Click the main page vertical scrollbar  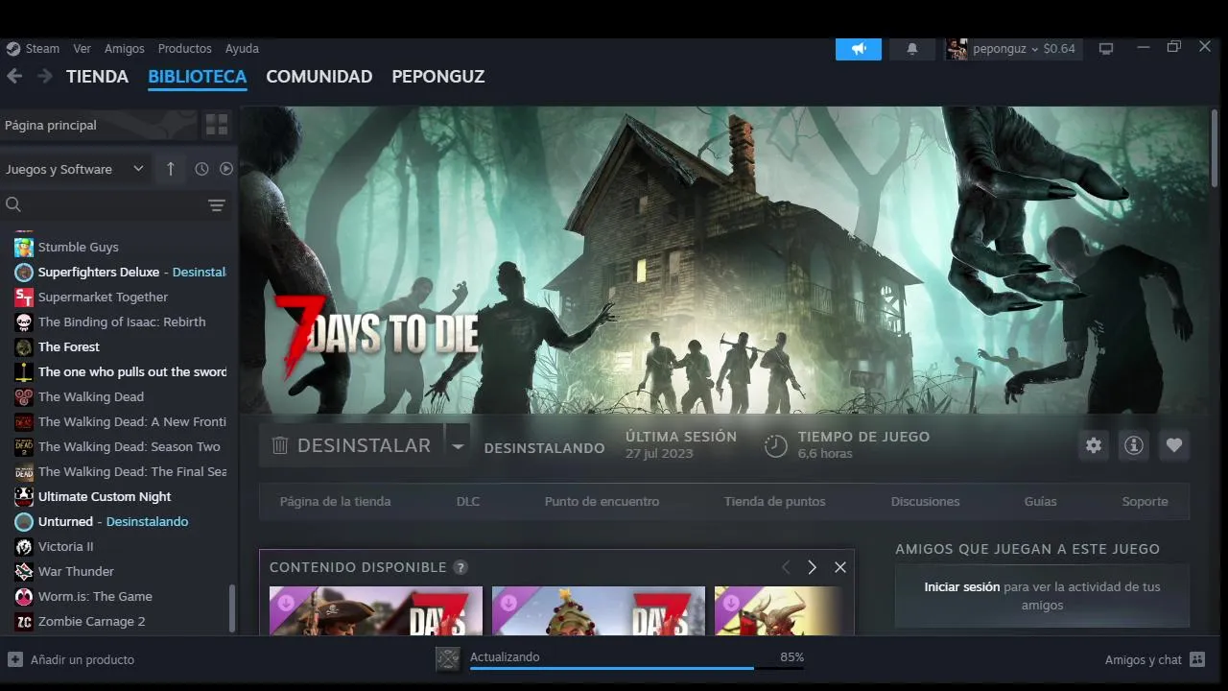pos(1215,148)
